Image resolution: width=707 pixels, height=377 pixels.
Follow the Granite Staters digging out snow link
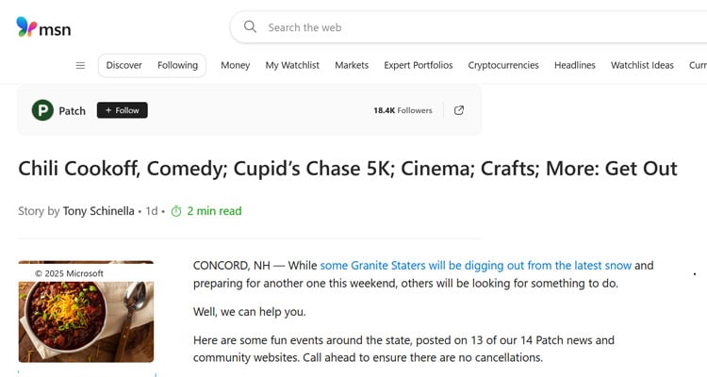click(x=476, y=266)
